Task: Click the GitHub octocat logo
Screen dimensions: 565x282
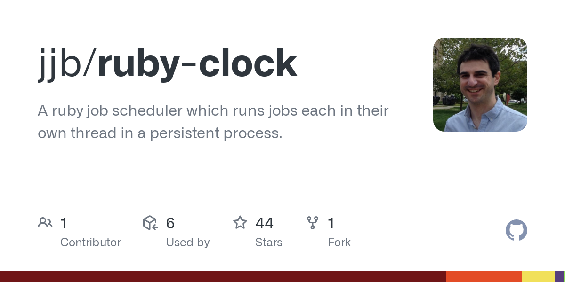Action: tap(517, 230)
